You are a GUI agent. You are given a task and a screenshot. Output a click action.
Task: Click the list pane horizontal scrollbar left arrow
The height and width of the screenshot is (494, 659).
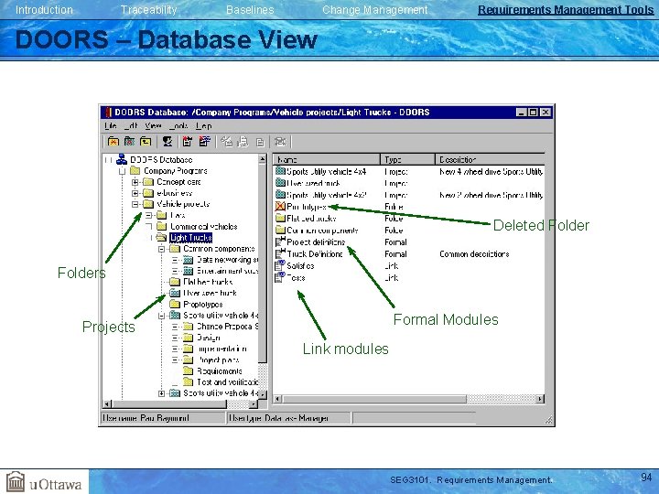pos(277,399)
